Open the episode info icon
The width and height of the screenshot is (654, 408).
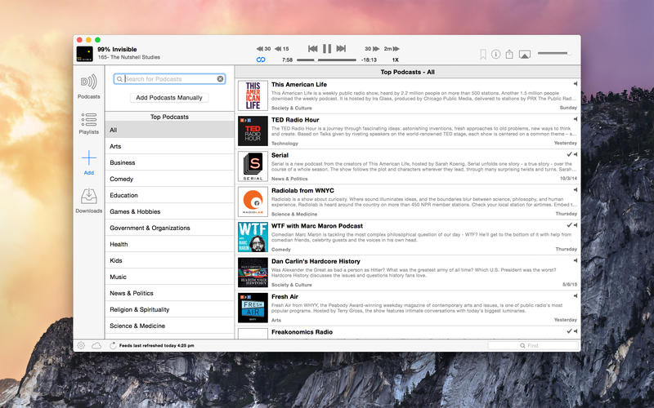[x=496, y=55]
